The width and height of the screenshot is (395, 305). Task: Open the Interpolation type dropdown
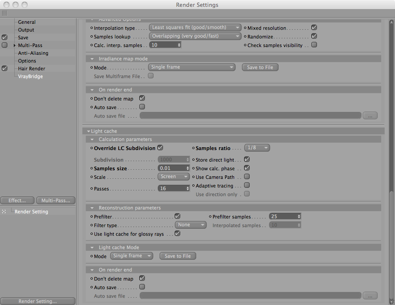click(195, 28)
